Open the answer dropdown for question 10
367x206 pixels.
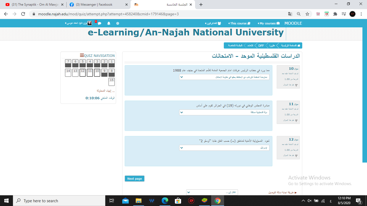(224, 77)
